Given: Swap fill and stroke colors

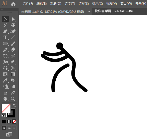Looking at the screenshot, I should click(14, 105).
